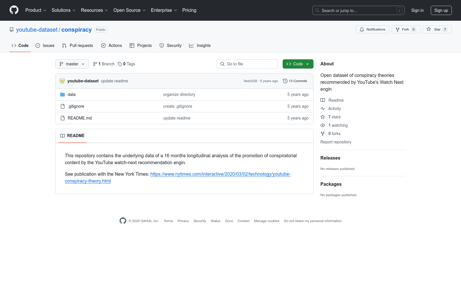Open the README.md file
This screenshot has height=288, width=461.
click(80, 118)
